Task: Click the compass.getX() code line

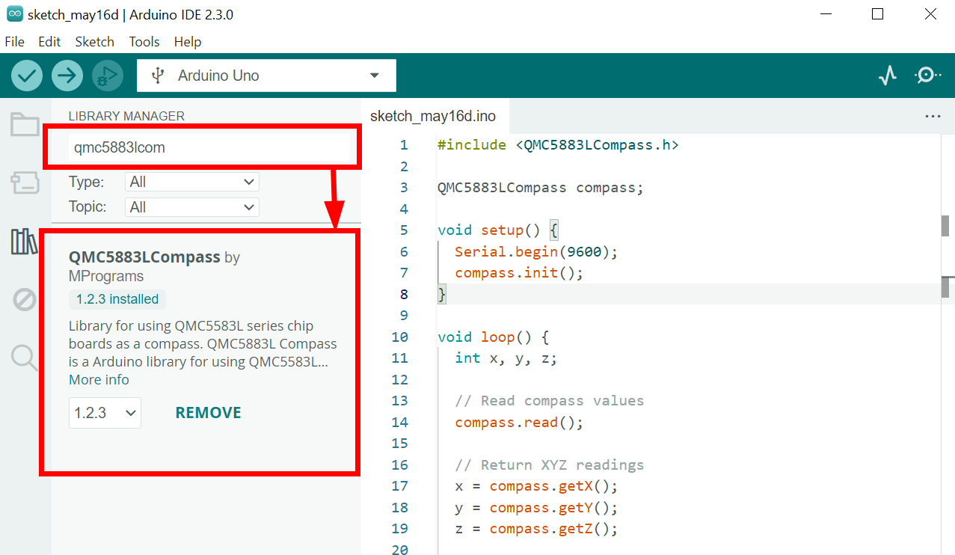Action: click(x=536, y=486)
